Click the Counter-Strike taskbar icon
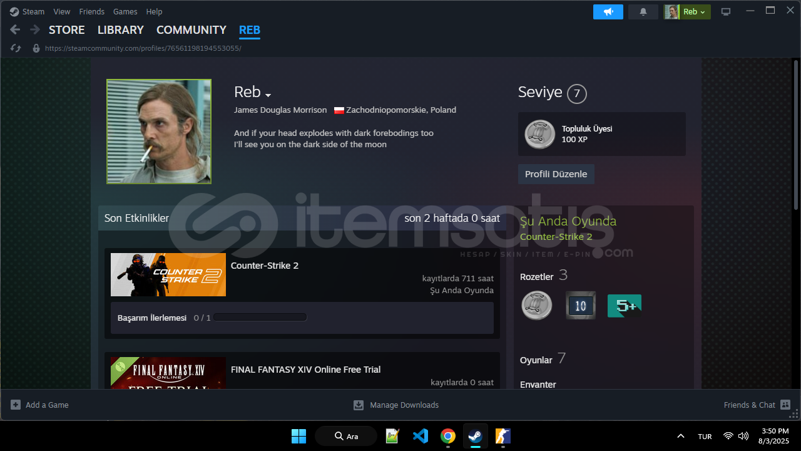 [x=503, y=436]
